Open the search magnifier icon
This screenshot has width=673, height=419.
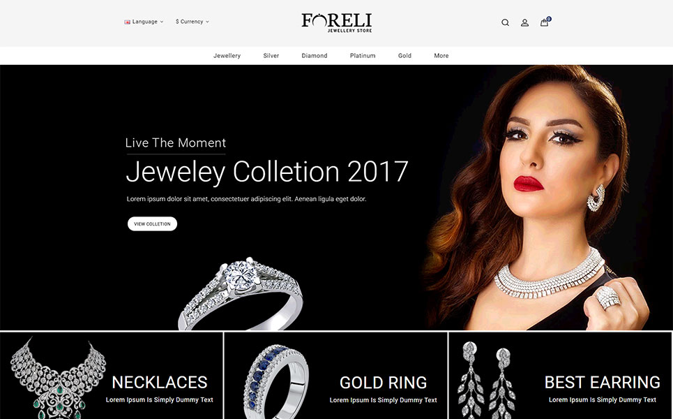click(505, 23)
